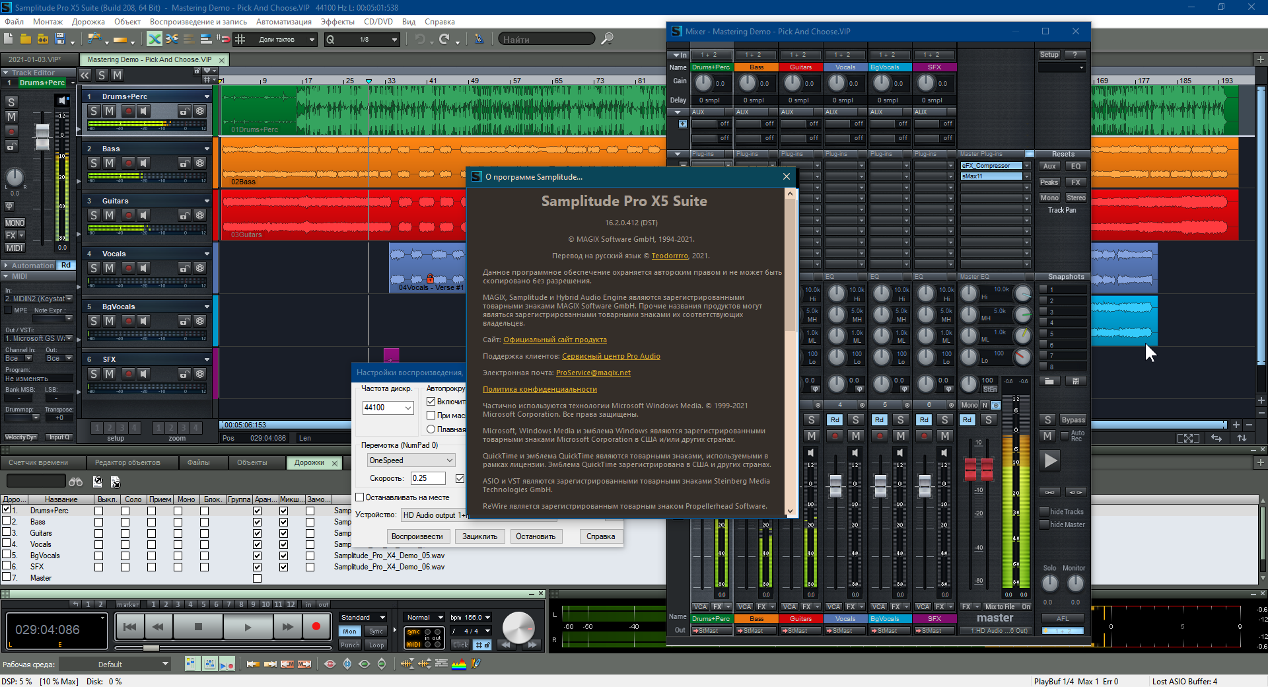Click the big play button in Mixer
The height and width of the screenshot is (687, 1268).
[1050, 460]
